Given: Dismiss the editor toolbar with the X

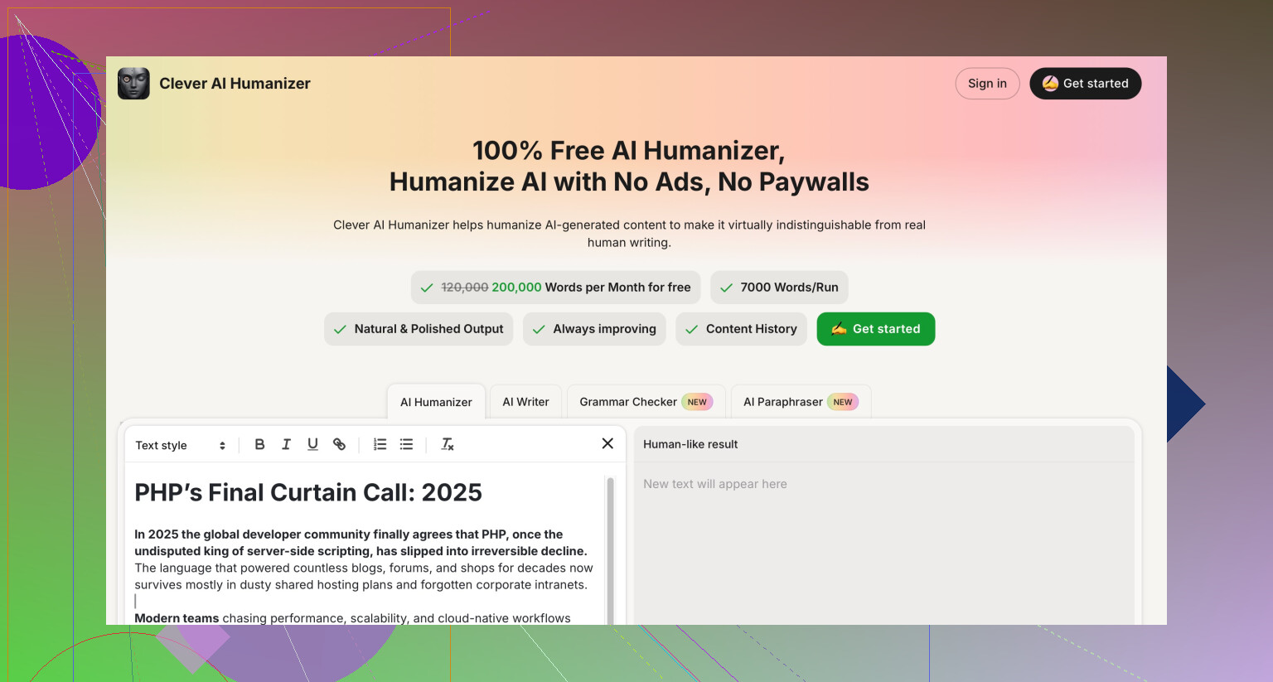Looking at the screenshot, I should pos(607,443).
